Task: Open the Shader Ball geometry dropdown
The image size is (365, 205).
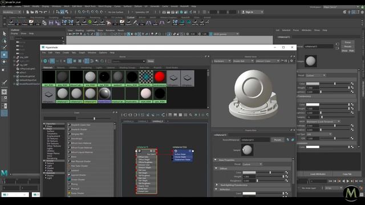Action: point(243,61)
